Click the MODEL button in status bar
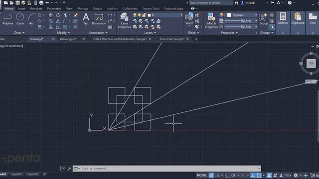The width and height of the screenshot is (319, 179). (201, 175)
